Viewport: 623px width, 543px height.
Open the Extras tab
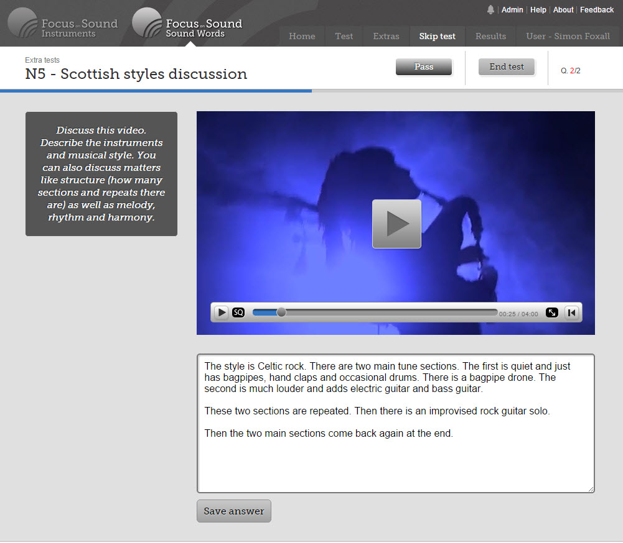pos(386,36)
